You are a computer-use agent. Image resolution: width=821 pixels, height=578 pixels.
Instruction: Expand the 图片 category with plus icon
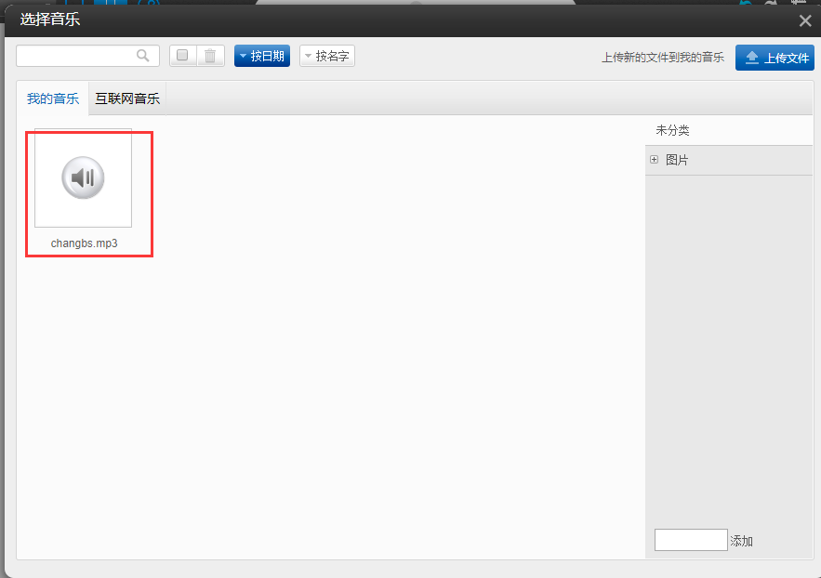point(655,160)
